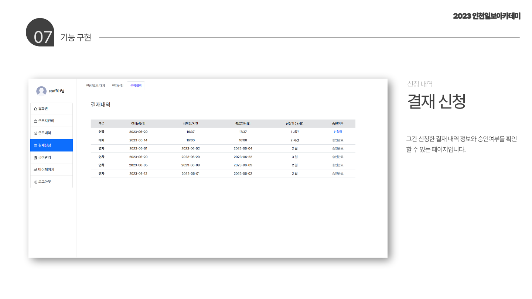
Task: Click the slide title 결재 신청
Action: pos(436,101)
